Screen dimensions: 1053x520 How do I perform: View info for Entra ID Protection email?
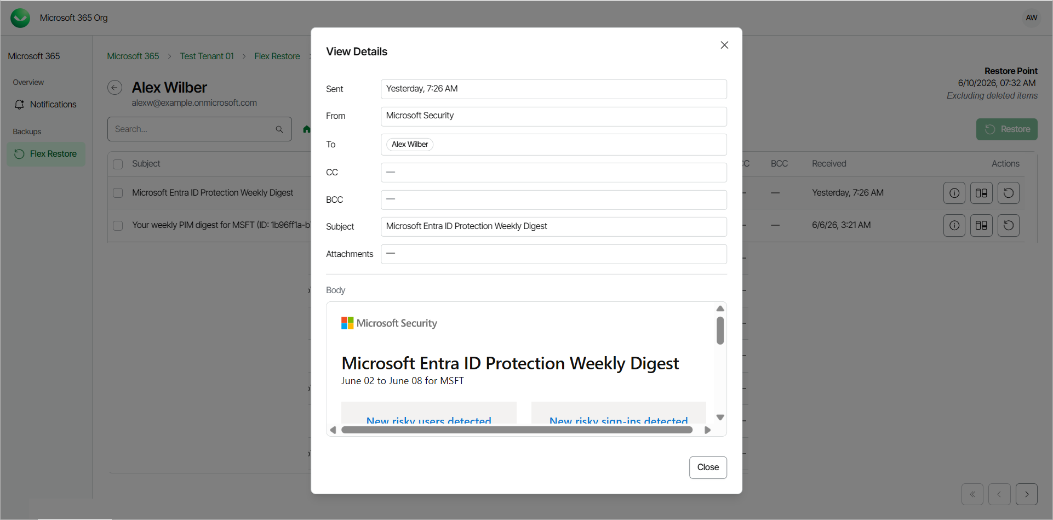point(954,193)
